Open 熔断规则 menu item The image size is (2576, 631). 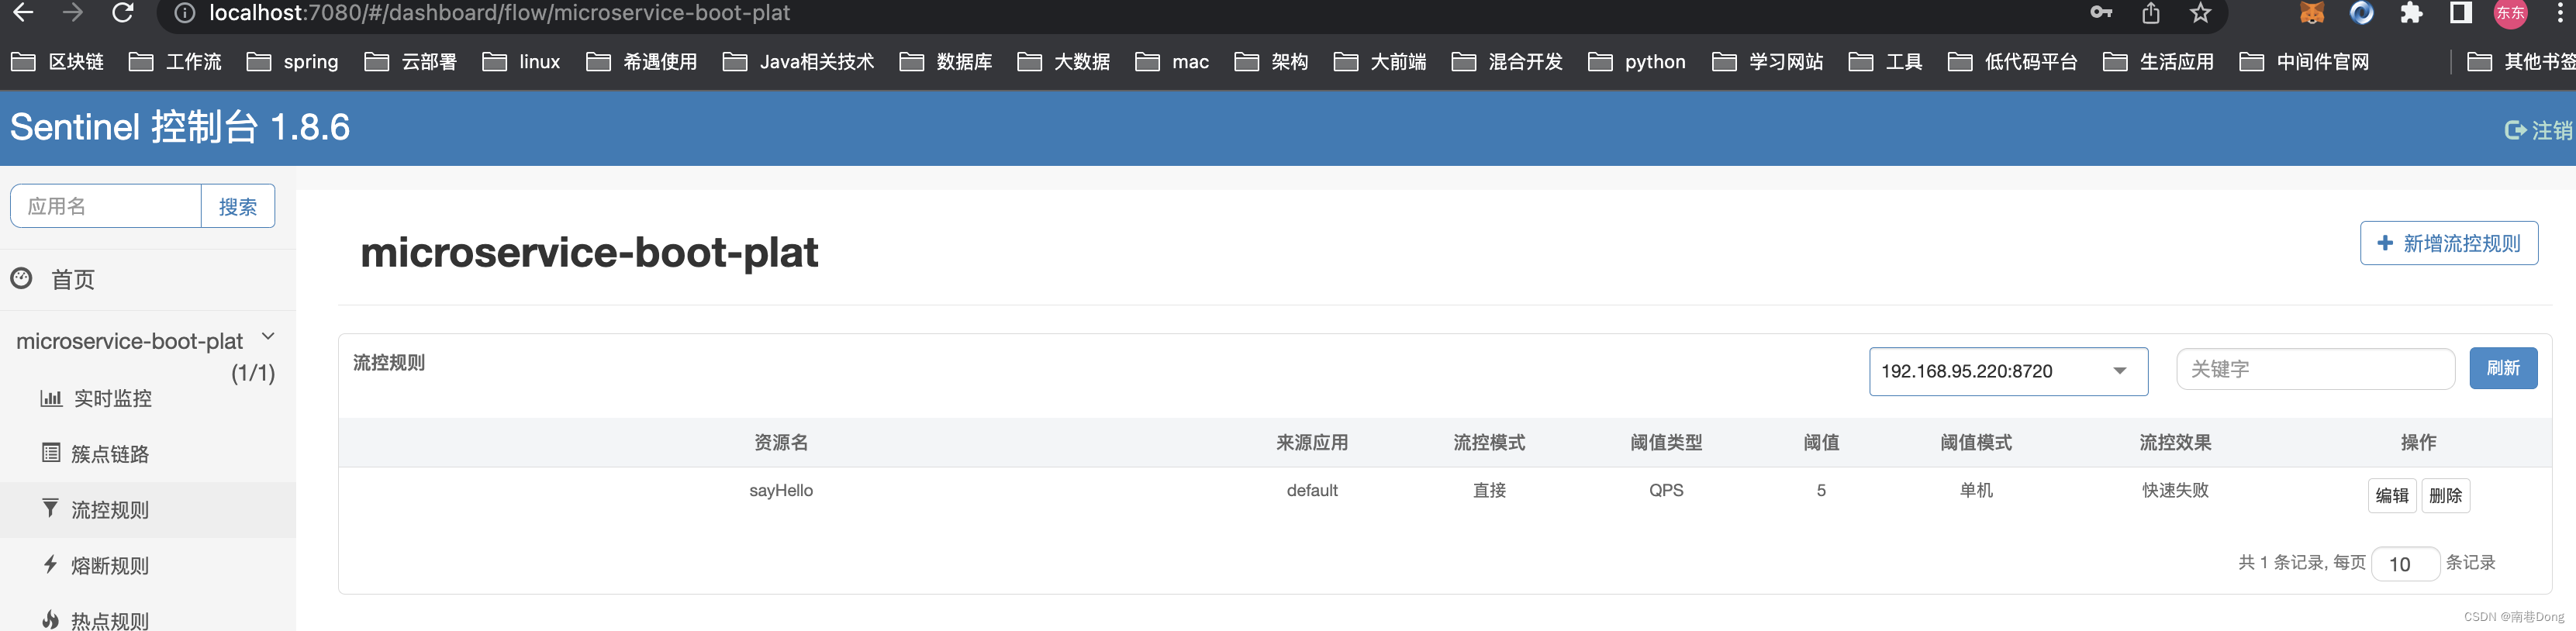110,566
